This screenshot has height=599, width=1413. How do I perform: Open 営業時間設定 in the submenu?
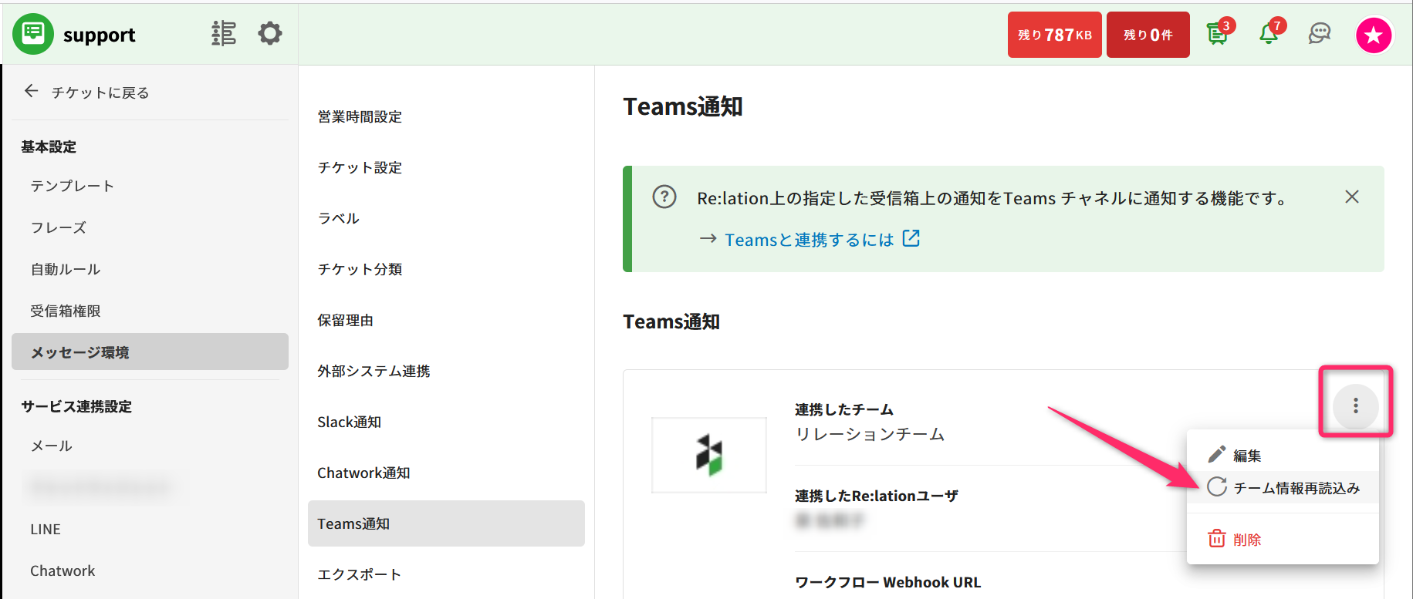tap(360, 116)
